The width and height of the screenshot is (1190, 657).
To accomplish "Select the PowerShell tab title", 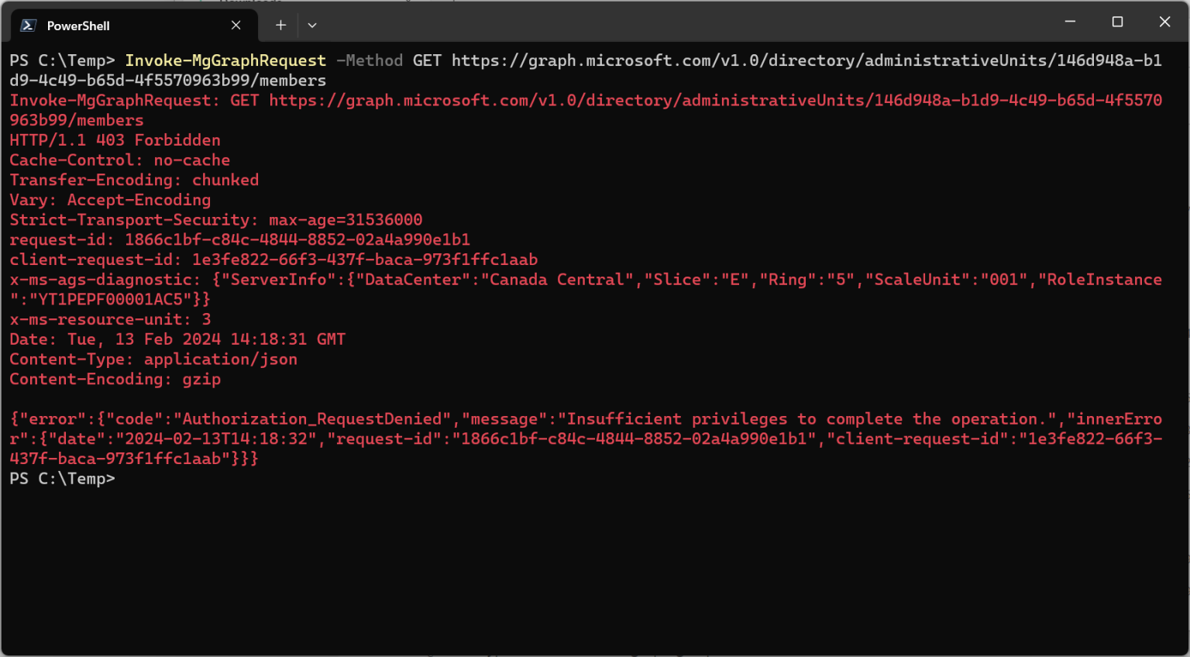I will (78, 26).
